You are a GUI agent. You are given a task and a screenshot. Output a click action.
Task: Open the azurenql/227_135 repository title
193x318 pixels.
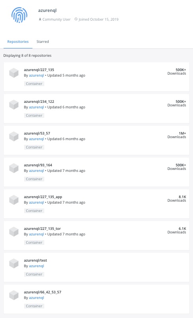point(39,70)
